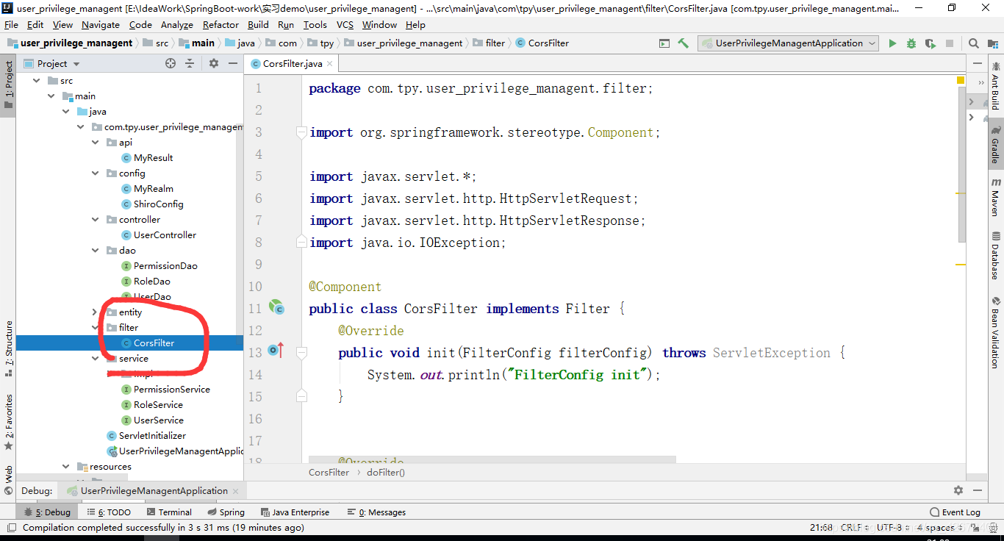Collapse all in the Project panel header
Screen dimensions: 1004x541
click(x=190, y=64)
